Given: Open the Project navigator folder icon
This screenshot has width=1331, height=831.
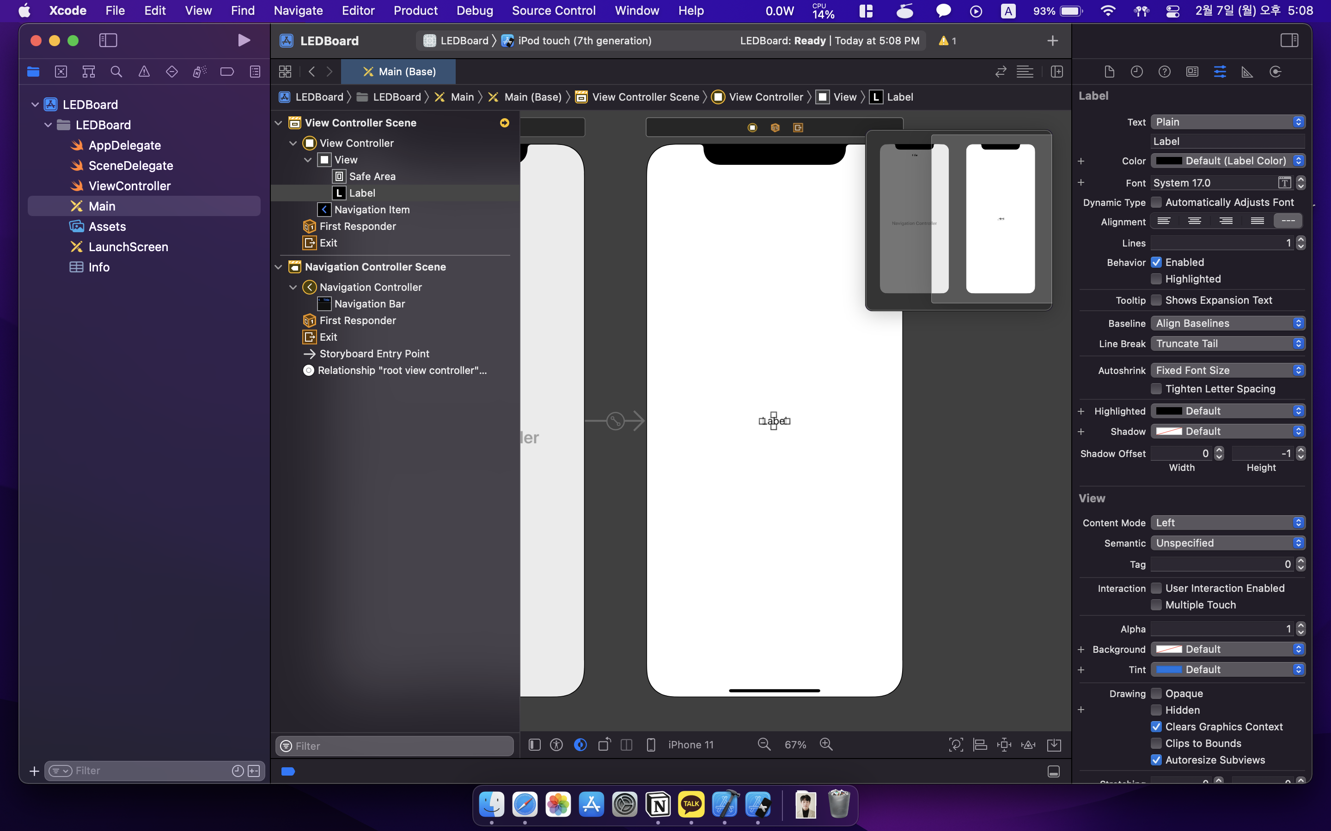Looking at the screenshot, I should tap(33, 72).
